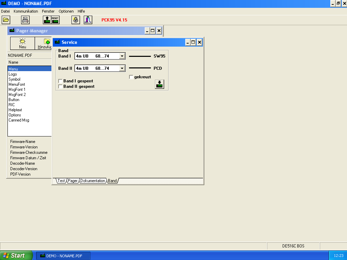Click the write-to-pager download icon in Band group
The height and width of the screenshot is (260, 347).
(159, 84)
